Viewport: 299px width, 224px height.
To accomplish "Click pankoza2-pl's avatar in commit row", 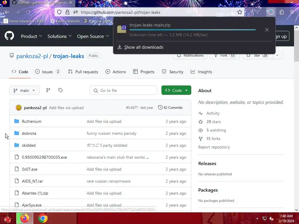I will [18, 108].
